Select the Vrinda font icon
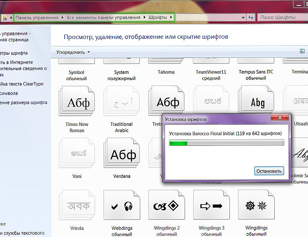 [77, 205]
